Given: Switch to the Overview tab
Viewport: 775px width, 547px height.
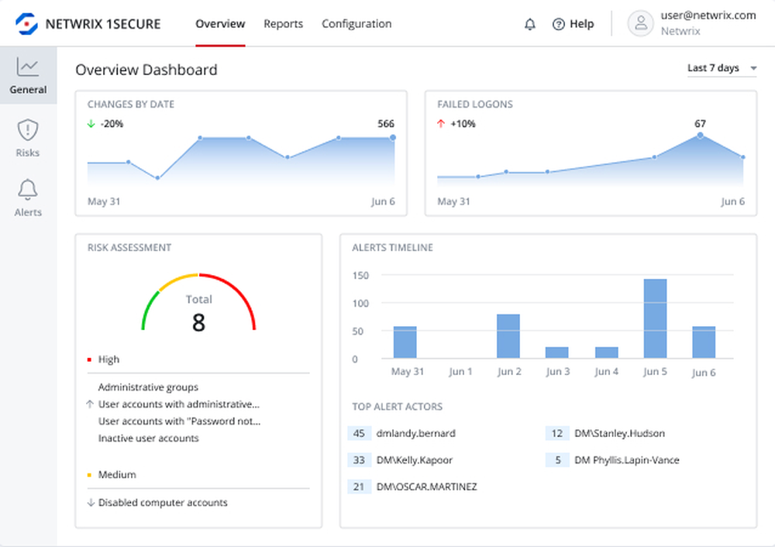Looking at the screenshot, I should tap(220, 24).
